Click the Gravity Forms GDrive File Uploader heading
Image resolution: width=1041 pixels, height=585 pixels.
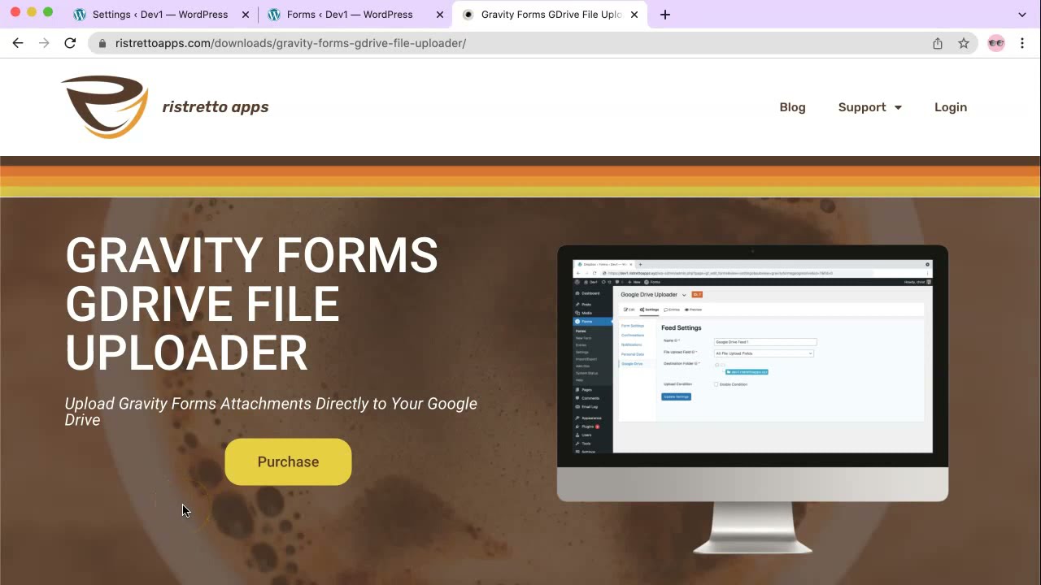(x=252, y=305)
